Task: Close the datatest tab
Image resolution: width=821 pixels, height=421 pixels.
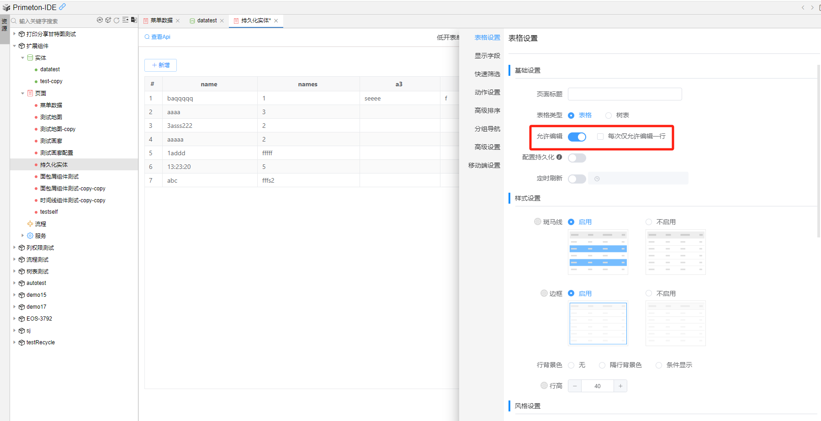Action: click(222, 21)
